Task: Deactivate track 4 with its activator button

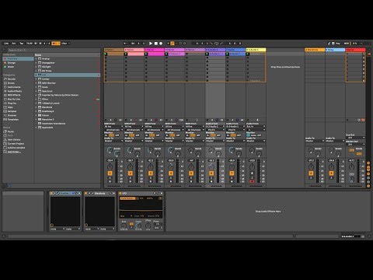Action: pos(171,173)
